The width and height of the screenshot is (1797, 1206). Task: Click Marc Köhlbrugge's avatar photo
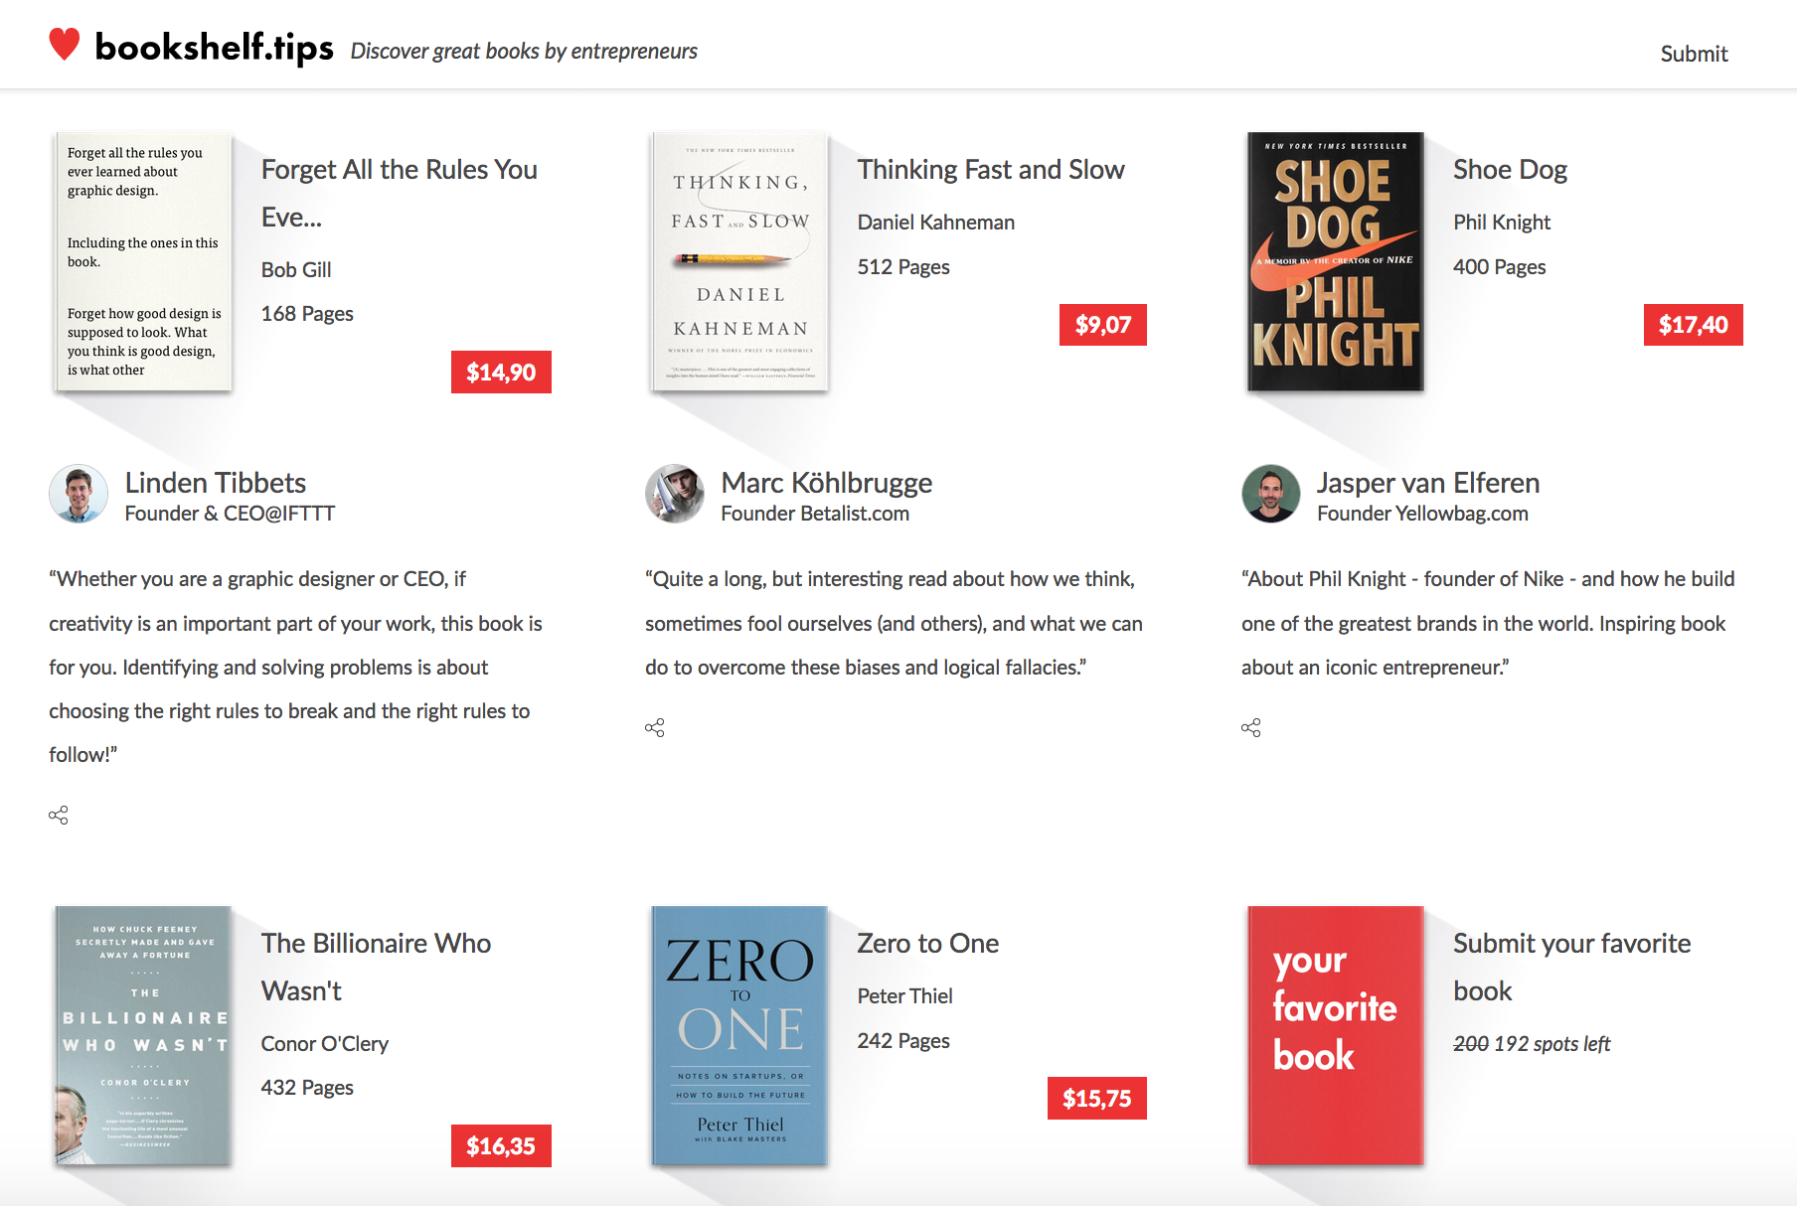(675, 494)
